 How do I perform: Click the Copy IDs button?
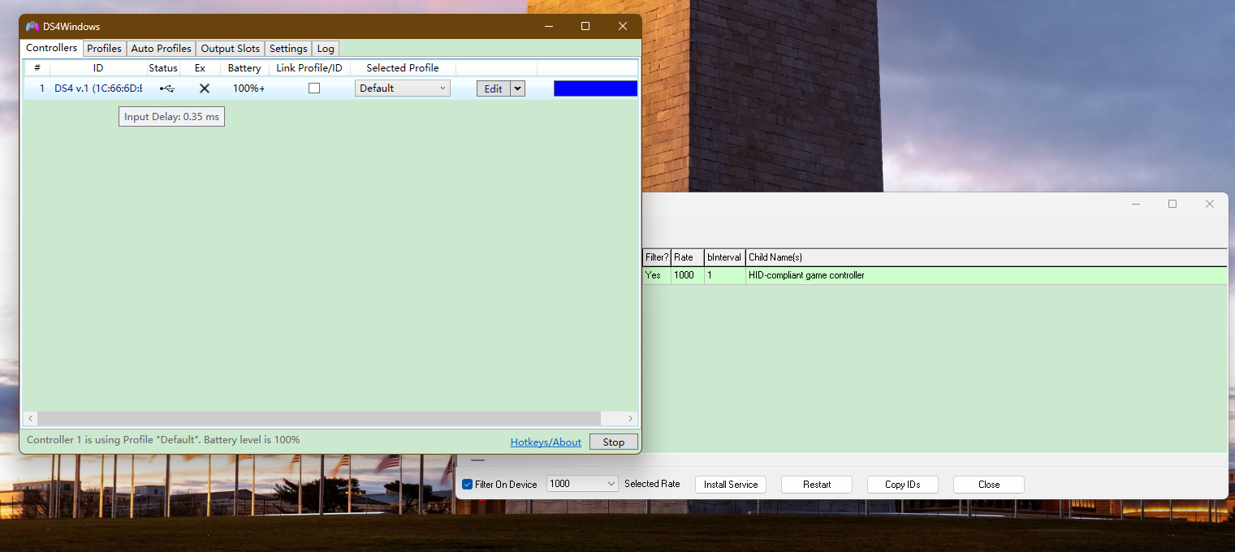click(903, 485)
